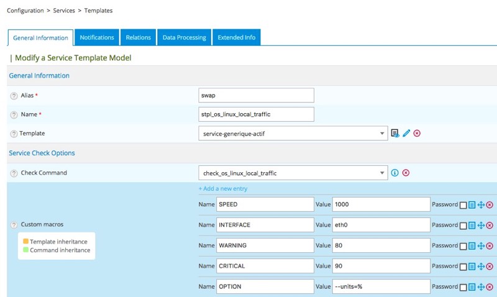Check the Password box for OPTION macro
This screenshot has height=297, width=497.
pos(463,287)
